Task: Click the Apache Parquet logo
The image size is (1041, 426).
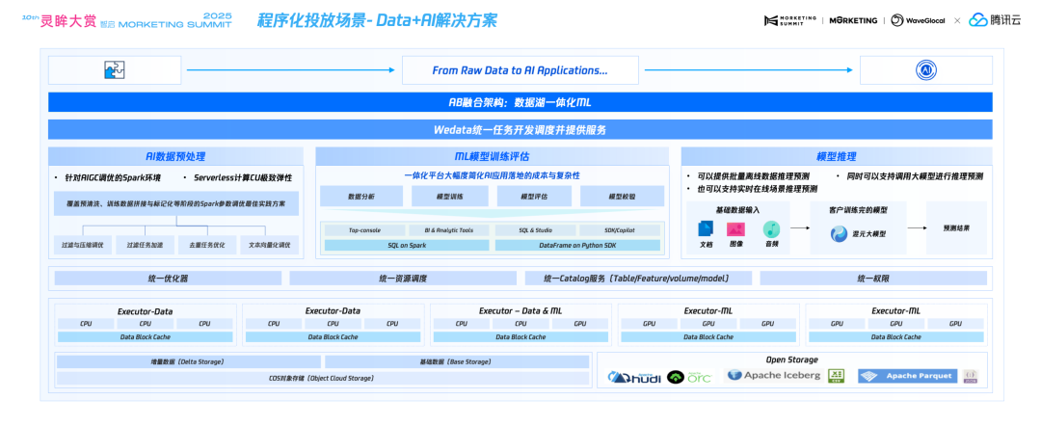Action: [x=905, y=376]
